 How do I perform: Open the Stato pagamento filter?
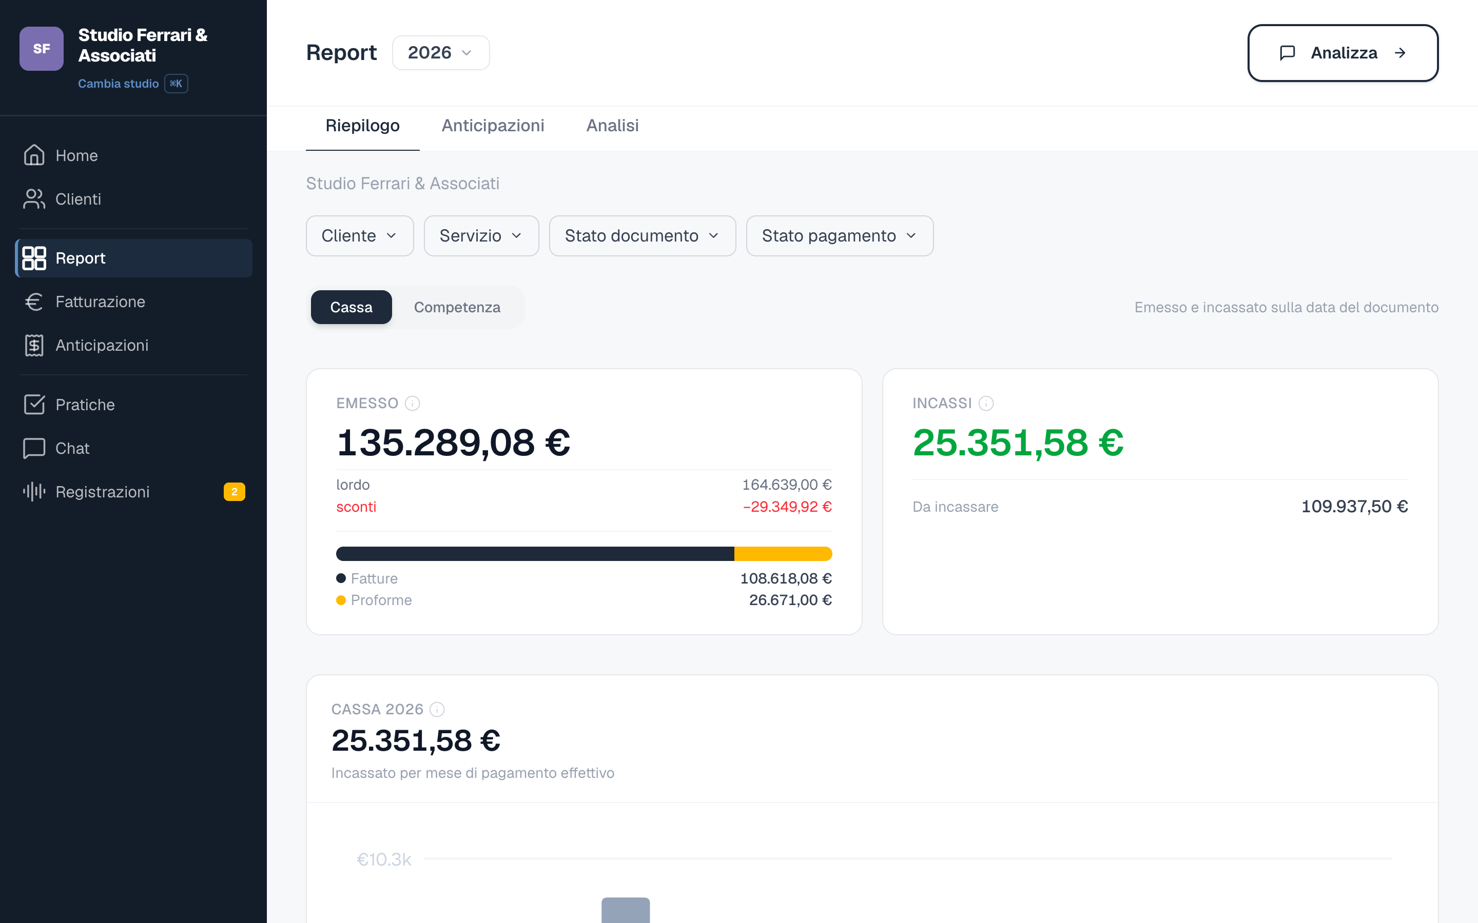[x=840, y=236]
